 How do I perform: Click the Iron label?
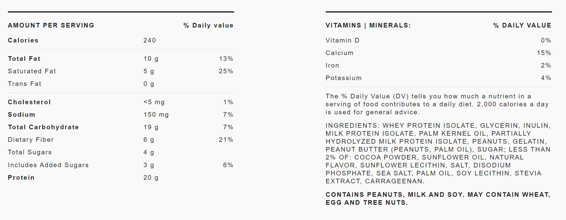coord(332,65)
